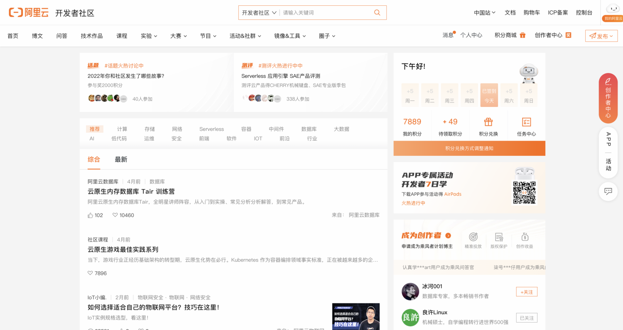Screen dimensions: 623x330
Task: Click the 精准投放 target icon
Action: tap(473, 237)
